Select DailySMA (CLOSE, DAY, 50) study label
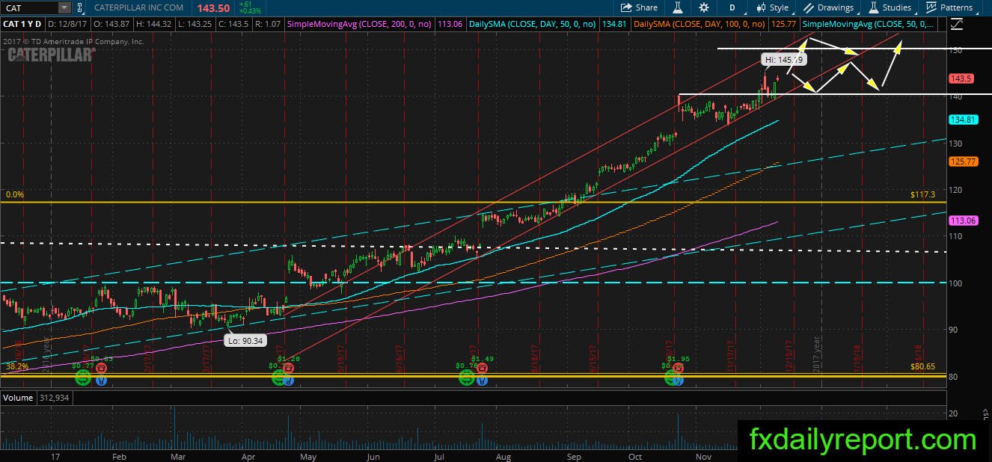This screenshot has width=992, height=462. point(532,24)
